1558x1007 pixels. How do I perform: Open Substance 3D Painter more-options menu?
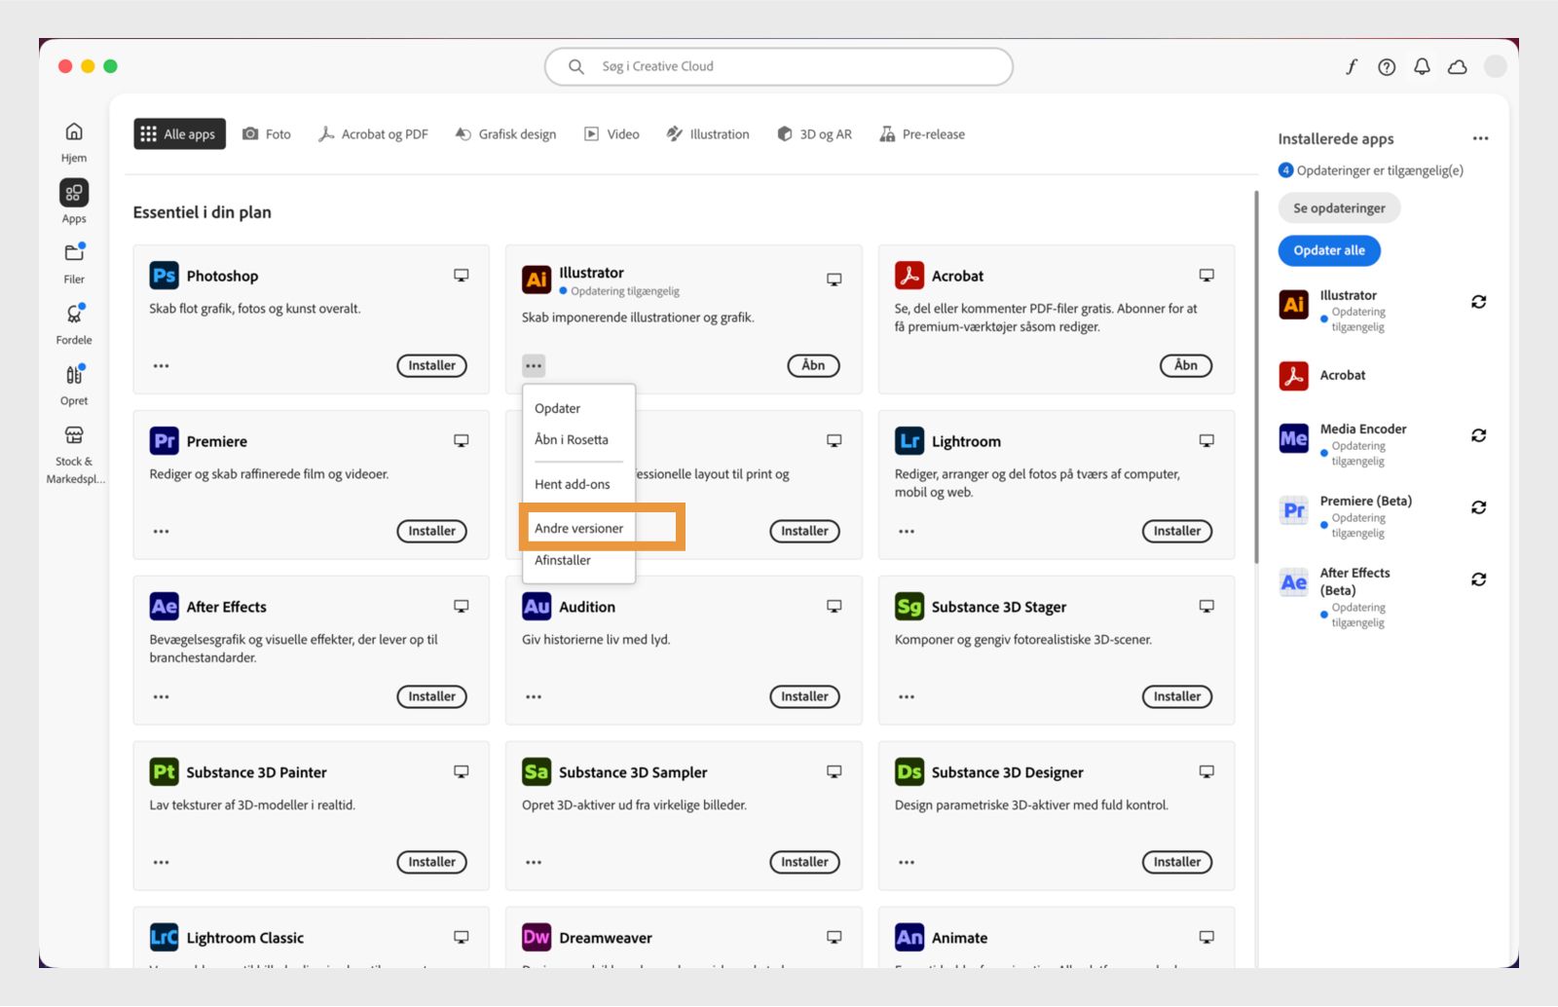161,863
